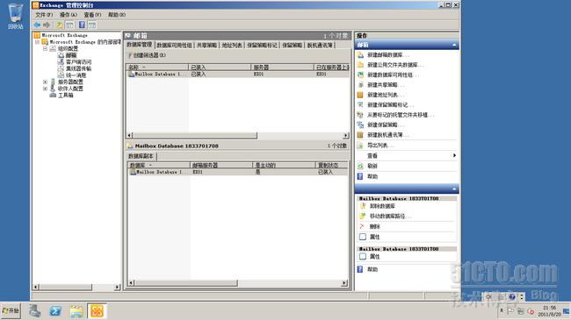Select the Mailbox Database row in the database copies list
Viewport: 571px width, 320px height.
click(237, 172)
